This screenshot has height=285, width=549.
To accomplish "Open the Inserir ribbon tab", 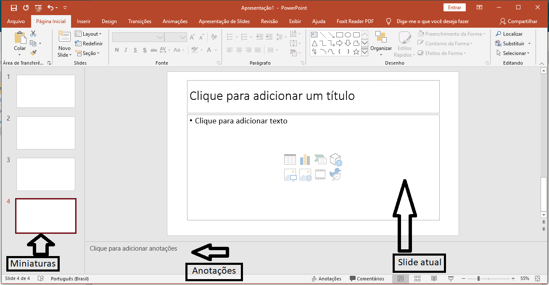I will coord(84,21).
